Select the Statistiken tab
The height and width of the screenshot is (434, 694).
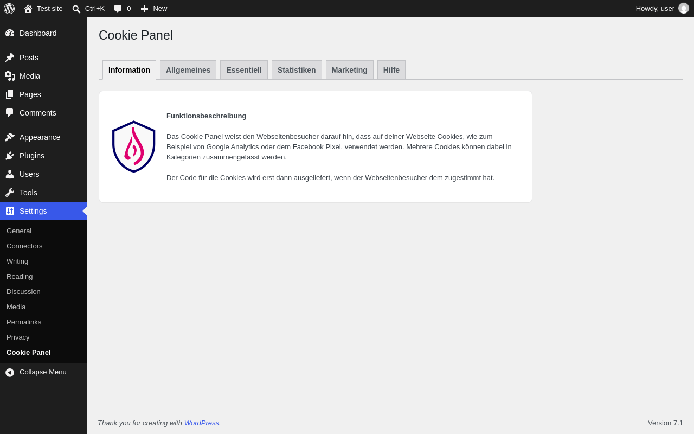[297, 70]
